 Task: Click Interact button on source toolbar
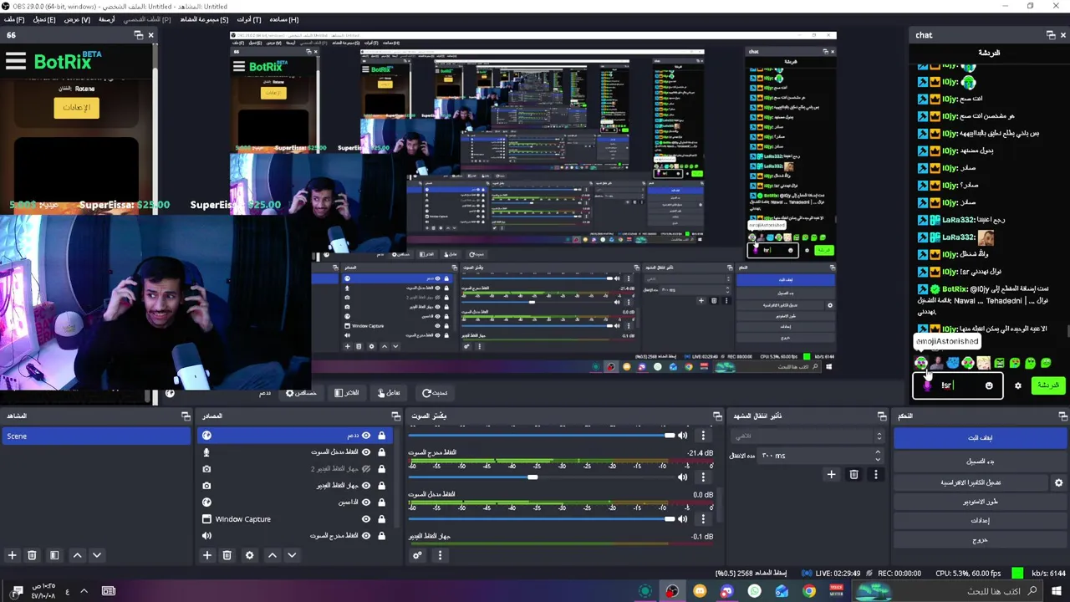point(388,393)
